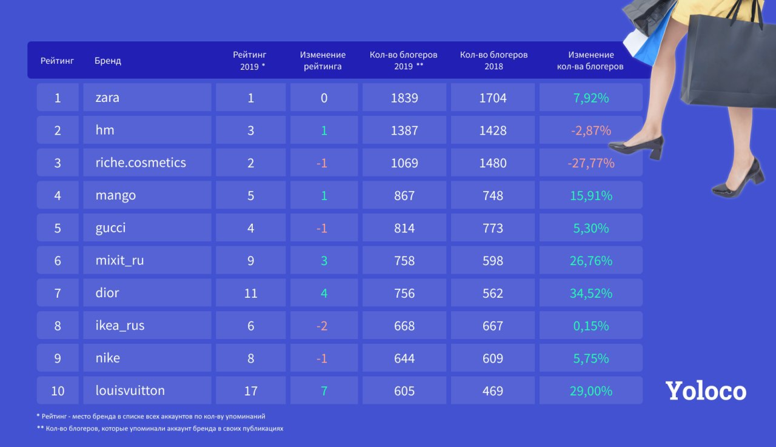Select the nike brand cell
Image resolution: width=776 pixels, height=447 pixels.
[x=147, y=358]
